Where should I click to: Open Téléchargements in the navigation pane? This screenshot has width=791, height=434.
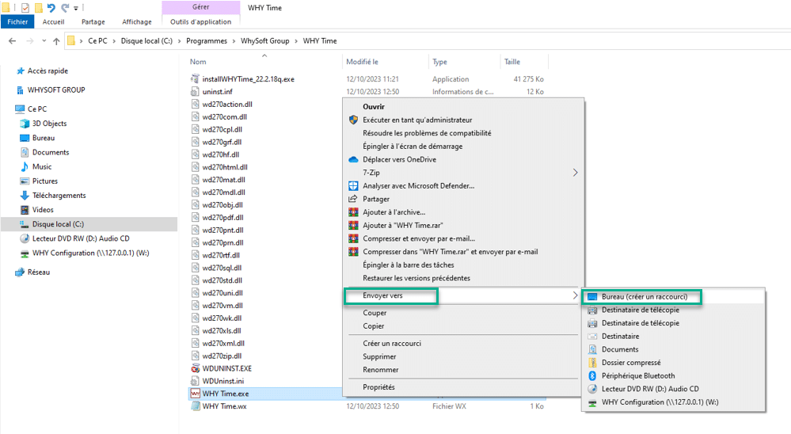pyautogui.click(x=59, y=196)
